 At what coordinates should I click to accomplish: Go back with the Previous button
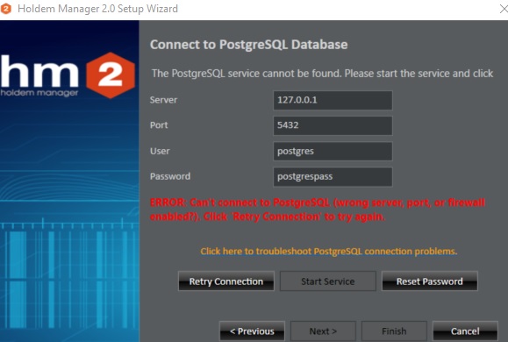click(x=252, y=331)
